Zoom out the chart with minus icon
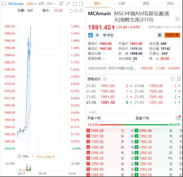 click(76, 10)
